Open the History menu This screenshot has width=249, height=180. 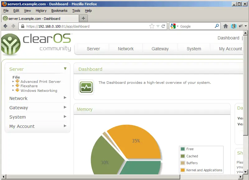41,11
